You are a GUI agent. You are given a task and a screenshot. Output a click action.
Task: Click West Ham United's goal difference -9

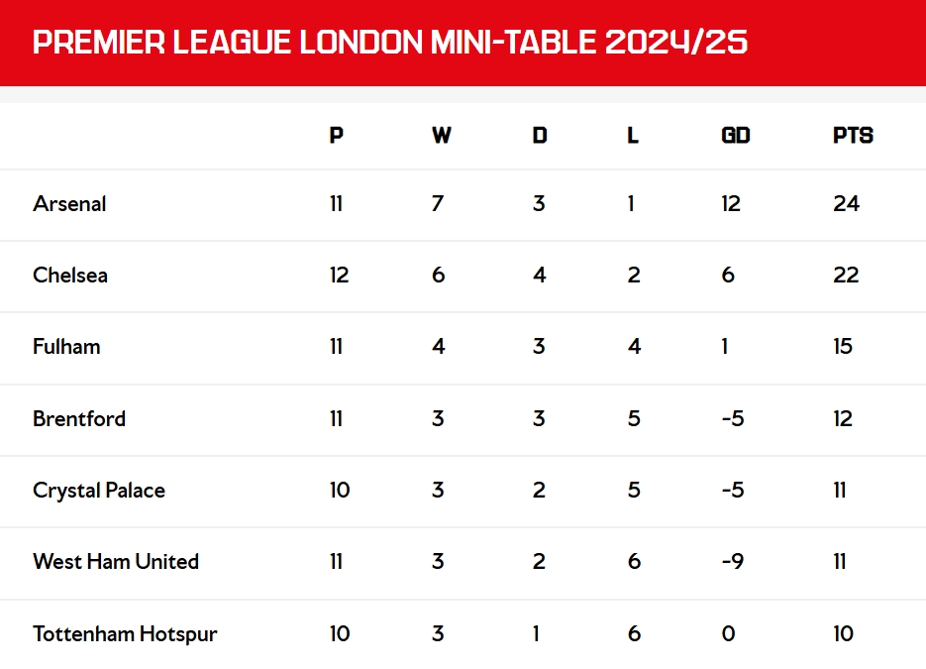coord(733,561)
